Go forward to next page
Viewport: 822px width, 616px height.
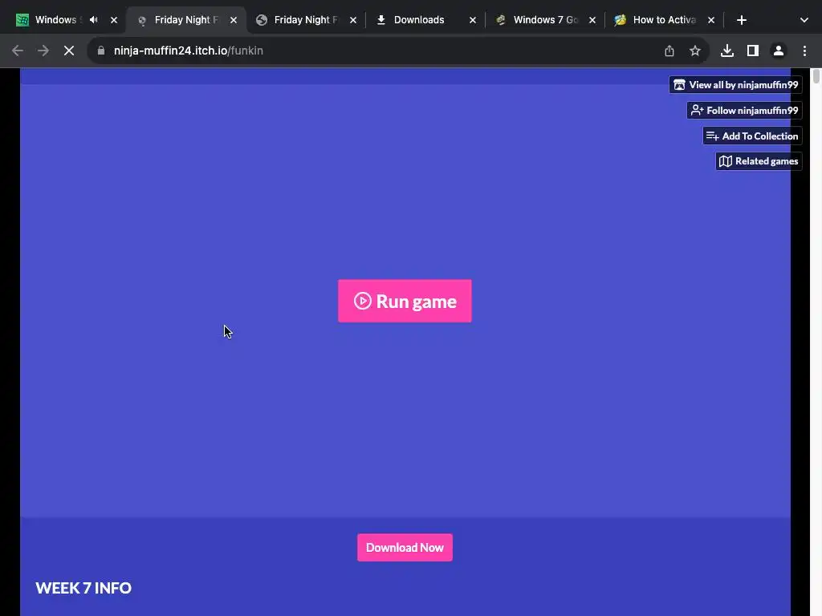tap(43, 51)
